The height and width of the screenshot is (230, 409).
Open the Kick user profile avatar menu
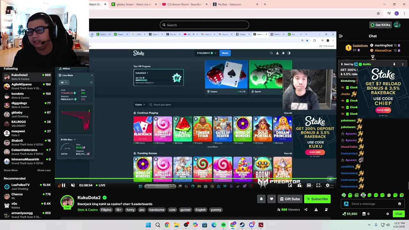coord(397,25)
